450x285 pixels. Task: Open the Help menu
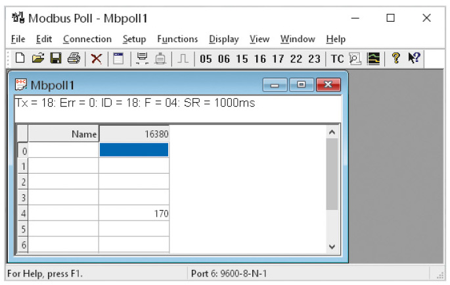[x=336, y=39]
